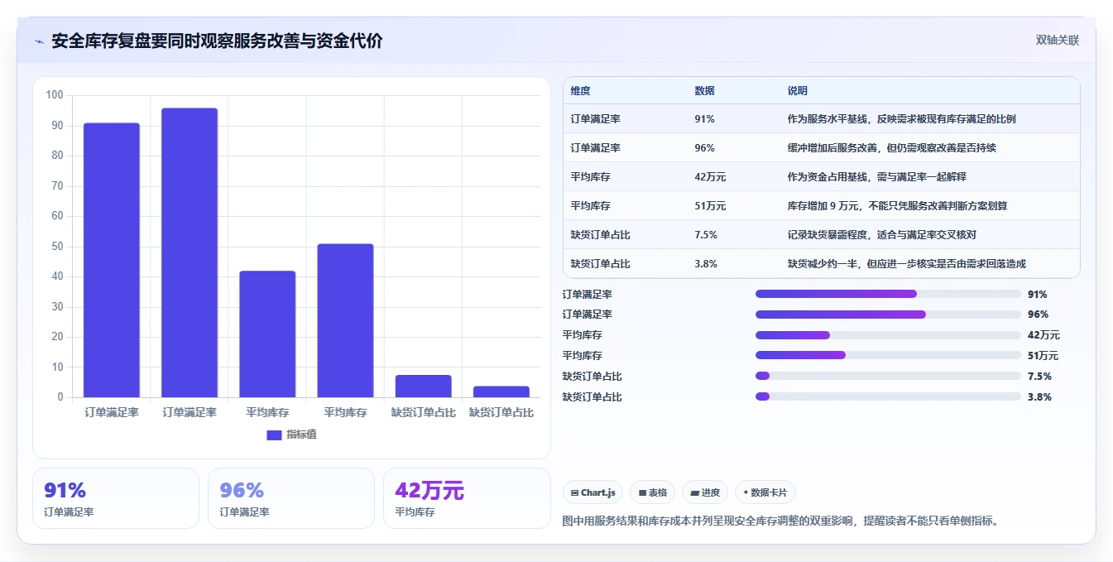Click the 50 label on chart y-axis
Viewport: 1113px width, 562px height.
click(57, 247)
